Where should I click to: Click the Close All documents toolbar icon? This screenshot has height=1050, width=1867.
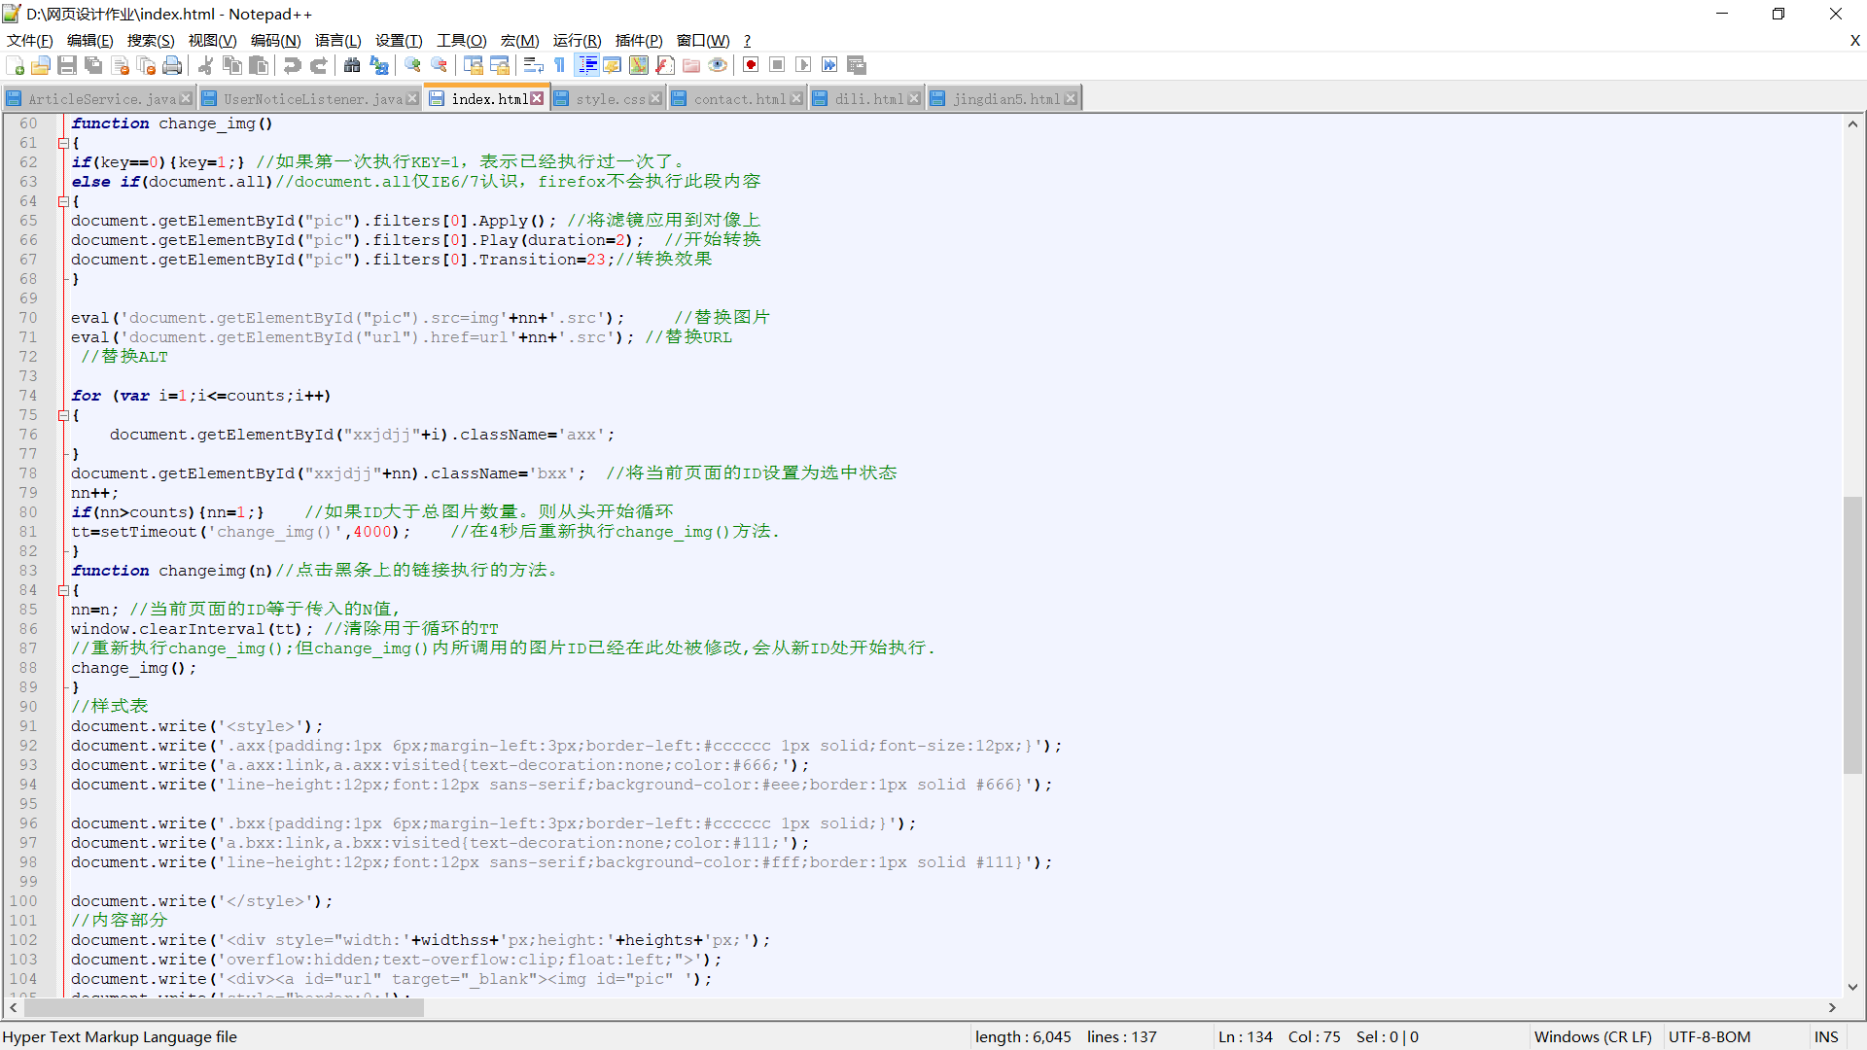click(147, 65)
